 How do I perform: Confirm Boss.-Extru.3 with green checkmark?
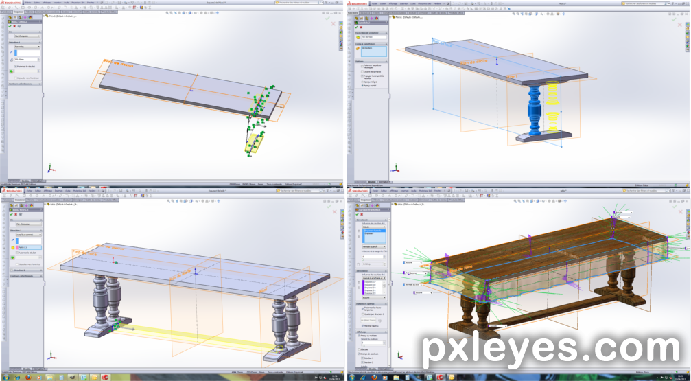click(12, 214)
